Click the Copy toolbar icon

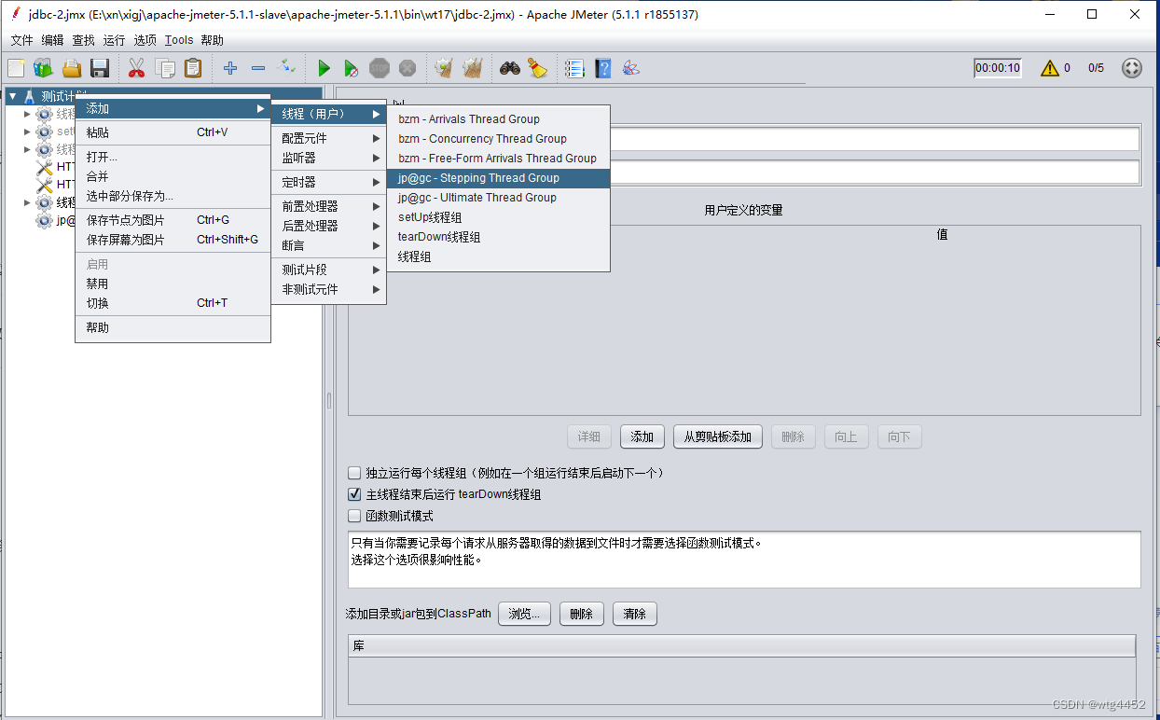point(165,68)
